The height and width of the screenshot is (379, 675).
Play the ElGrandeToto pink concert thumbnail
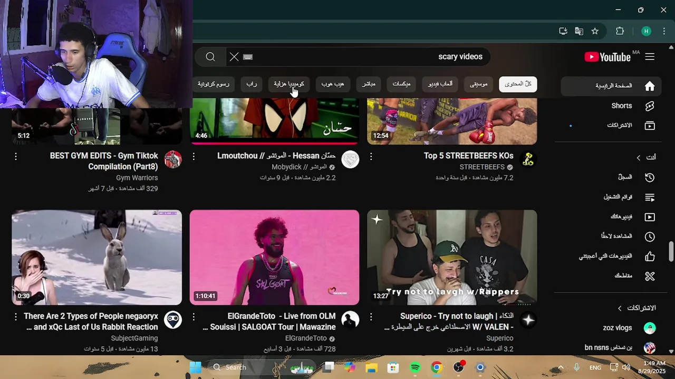(274, 257)
